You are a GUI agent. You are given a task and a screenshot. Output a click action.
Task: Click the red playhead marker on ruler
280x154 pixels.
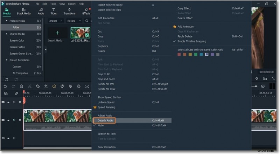(x=24, y=92)
